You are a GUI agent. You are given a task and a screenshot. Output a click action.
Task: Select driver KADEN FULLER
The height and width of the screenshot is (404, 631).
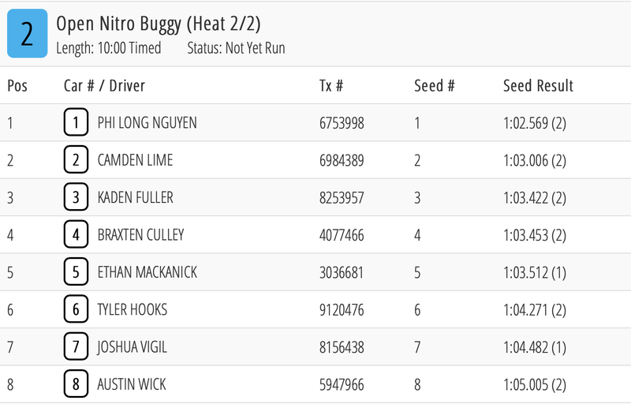click(135, 197)
